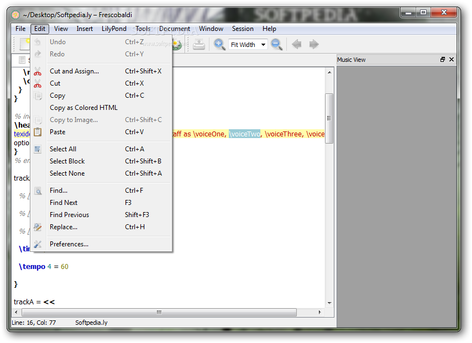Image resolution: width=472 pixels, height=343 pixels.
Task: Open the Help menu
Action: (x=269, y=29)
